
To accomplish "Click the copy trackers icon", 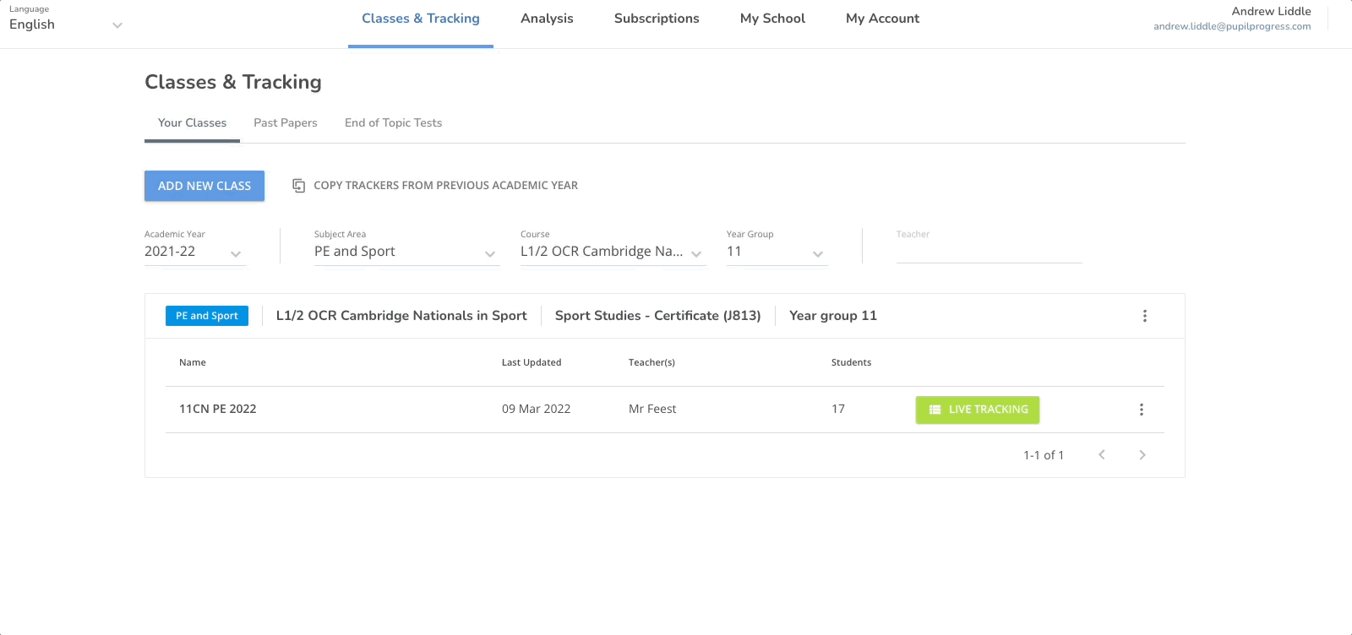I will 298,186.
